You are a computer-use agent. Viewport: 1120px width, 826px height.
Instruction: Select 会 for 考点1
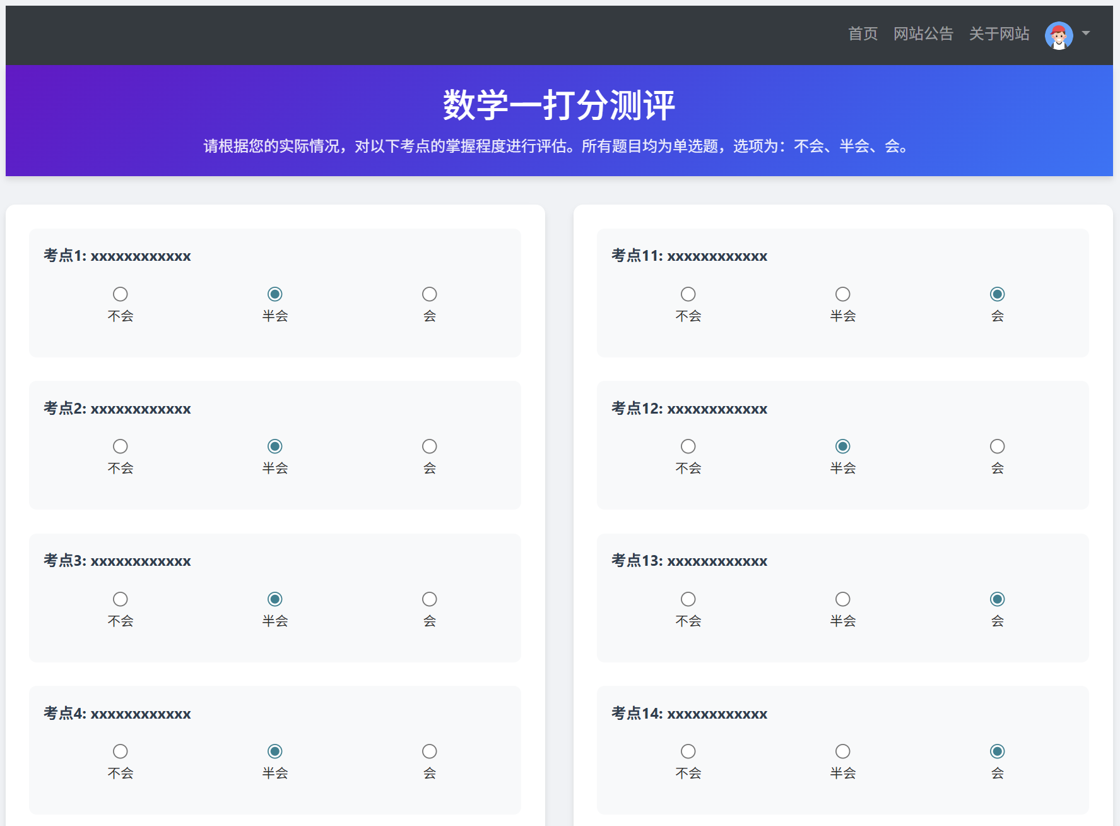click(429, 294)
